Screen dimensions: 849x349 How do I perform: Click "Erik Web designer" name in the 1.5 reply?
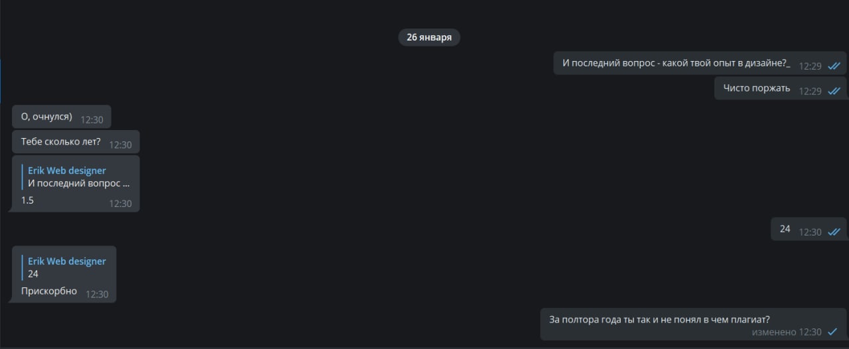coord(67,171)
